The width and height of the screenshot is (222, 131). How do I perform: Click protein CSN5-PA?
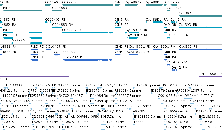117,55
